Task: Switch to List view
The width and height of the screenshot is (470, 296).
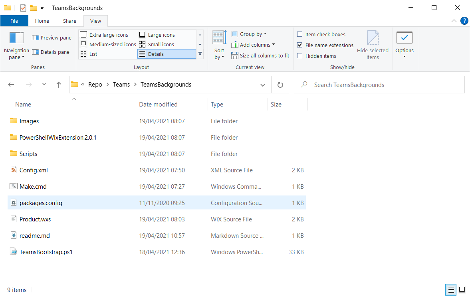Action: coord(92,54)
